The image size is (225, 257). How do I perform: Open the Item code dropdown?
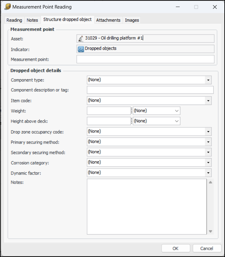coord(208,101)
